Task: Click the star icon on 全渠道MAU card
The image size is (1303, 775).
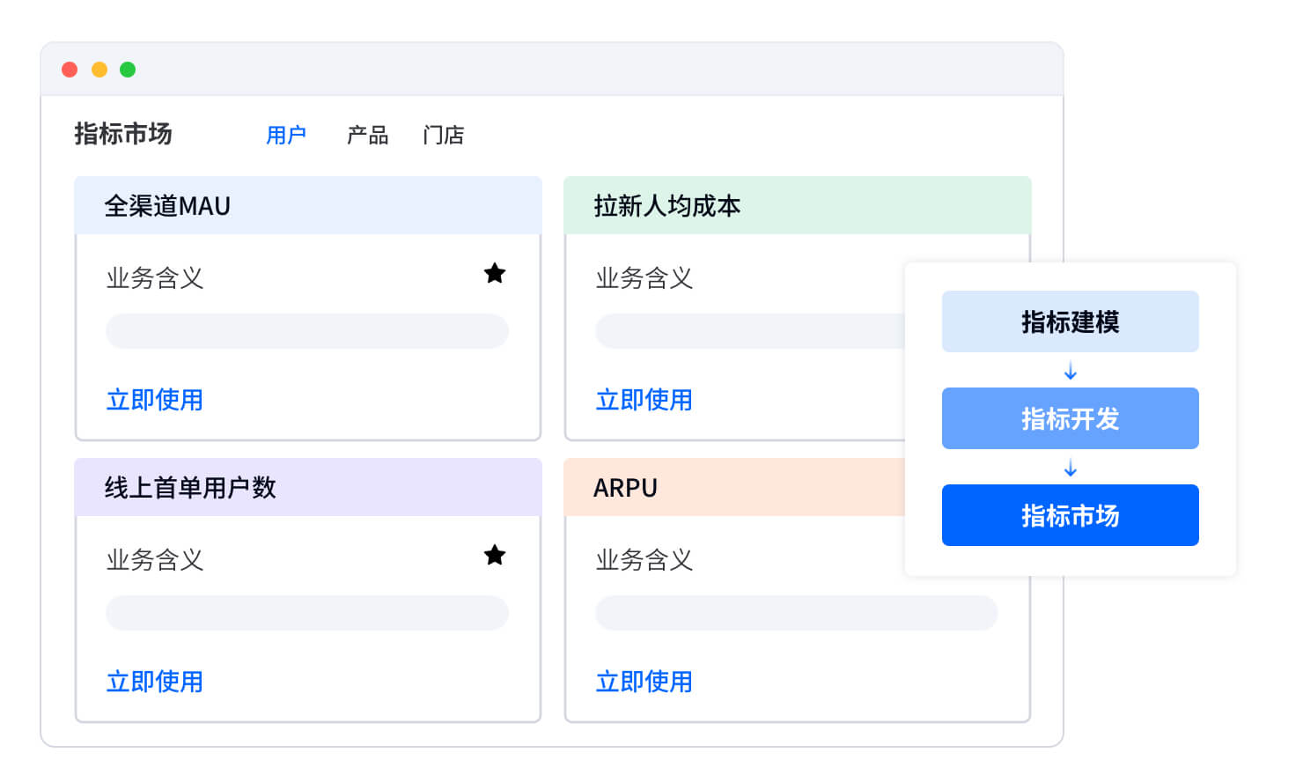Action: [x=495, y=274]
